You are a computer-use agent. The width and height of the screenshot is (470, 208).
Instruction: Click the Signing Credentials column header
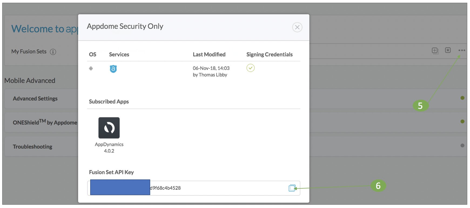[269, 54]
